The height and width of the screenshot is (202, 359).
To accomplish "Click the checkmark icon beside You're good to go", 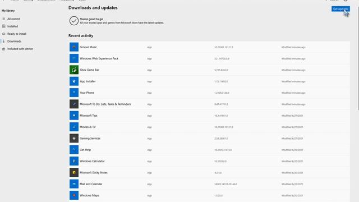I will tap(74, 21).
